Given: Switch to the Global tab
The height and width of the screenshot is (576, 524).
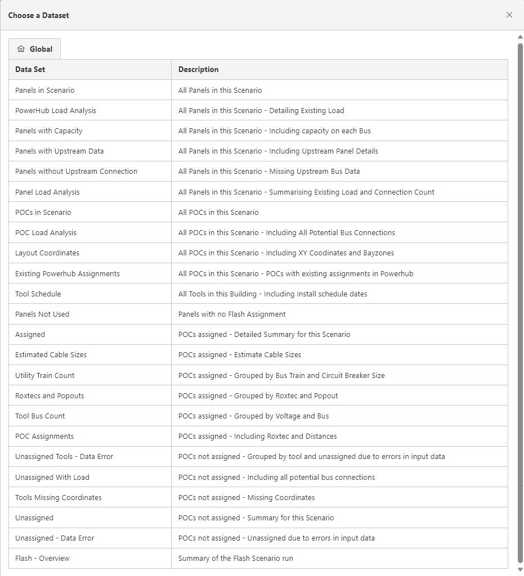Looking at the screenshot, I should click(x=35, y=49).
